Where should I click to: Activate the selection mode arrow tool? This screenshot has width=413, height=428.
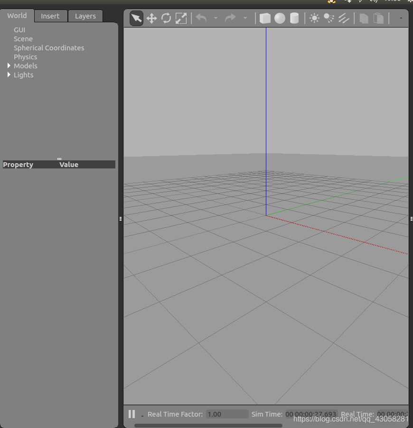136,19
